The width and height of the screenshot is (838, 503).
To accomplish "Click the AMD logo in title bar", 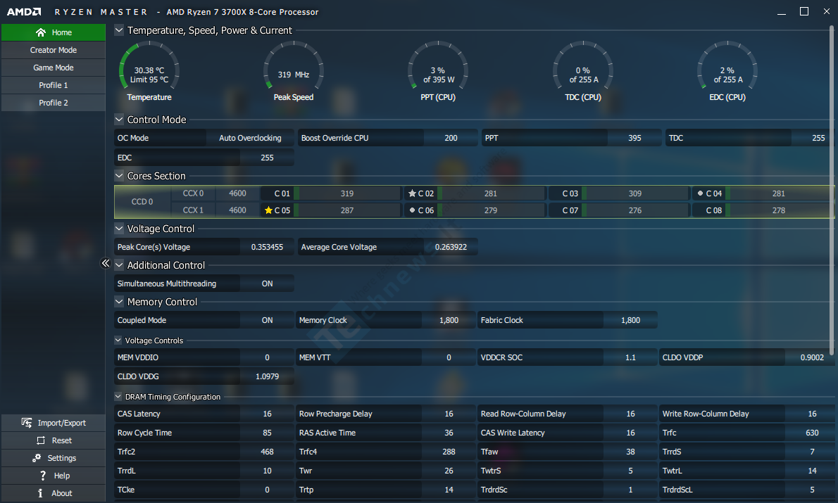I will pos(24,12).
